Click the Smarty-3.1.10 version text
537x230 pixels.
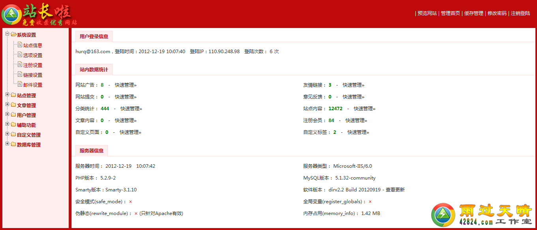pos(121,189)
